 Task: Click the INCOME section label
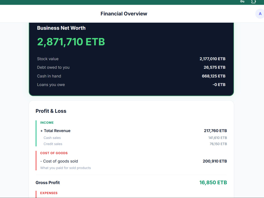click(47, 122)
